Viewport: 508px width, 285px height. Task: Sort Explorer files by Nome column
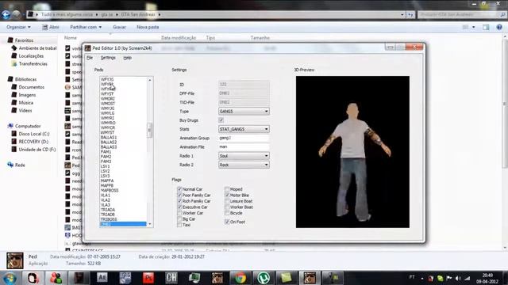point(71,38)
